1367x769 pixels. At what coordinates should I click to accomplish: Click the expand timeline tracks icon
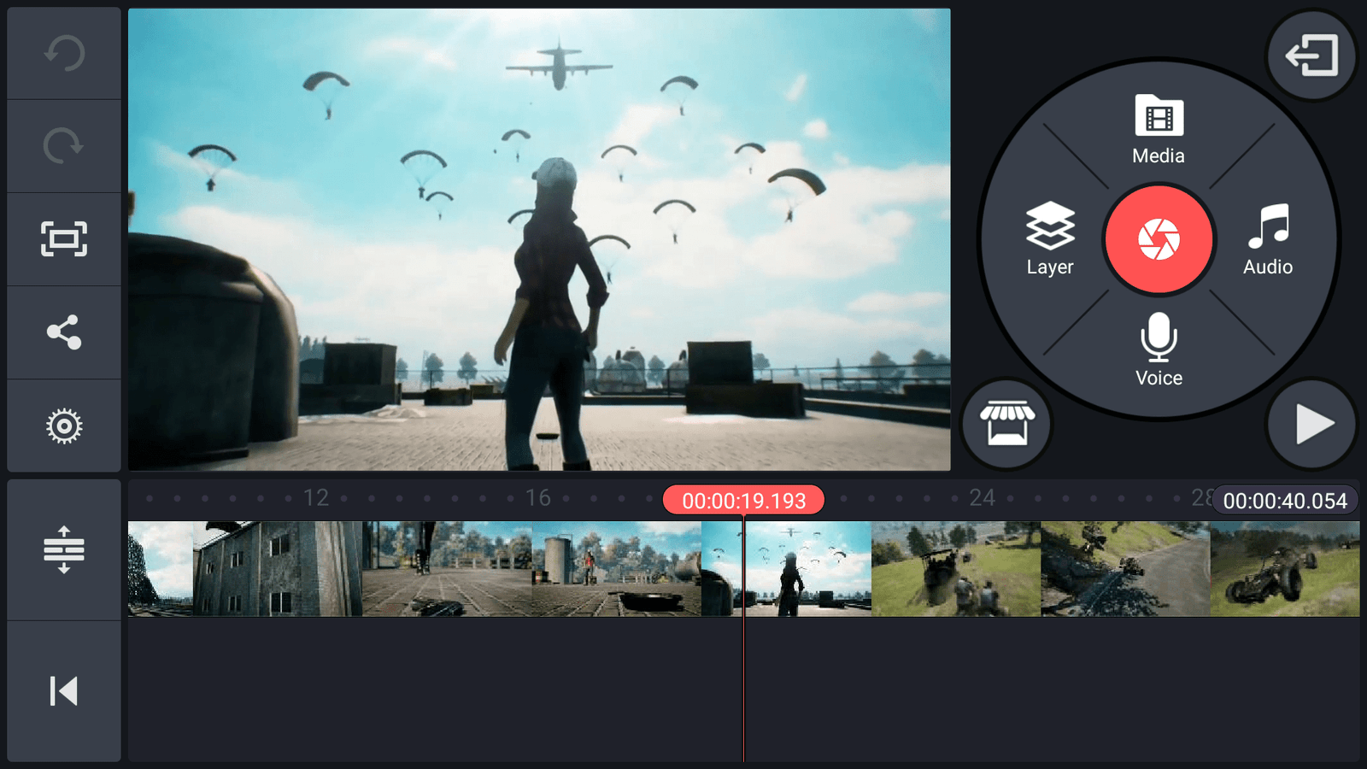coord(64,549)
